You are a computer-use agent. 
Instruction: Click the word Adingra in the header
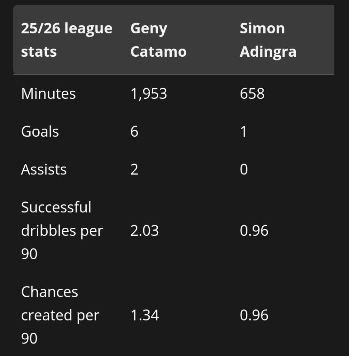coord(268,52)
